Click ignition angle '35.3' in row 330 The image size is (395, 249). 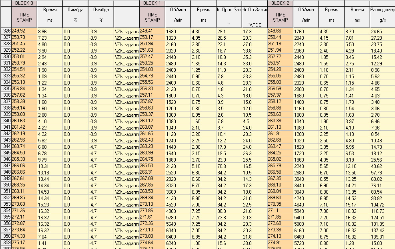point(255,57)
